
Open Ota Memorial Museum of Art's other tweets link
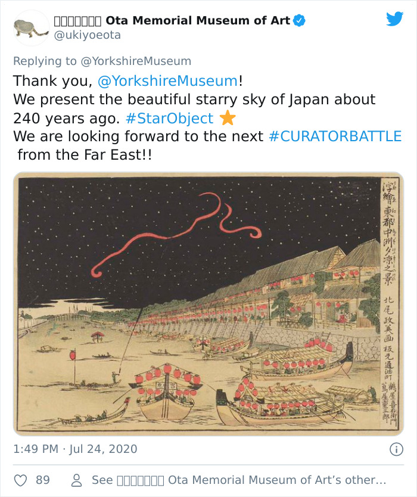[238, 479]
